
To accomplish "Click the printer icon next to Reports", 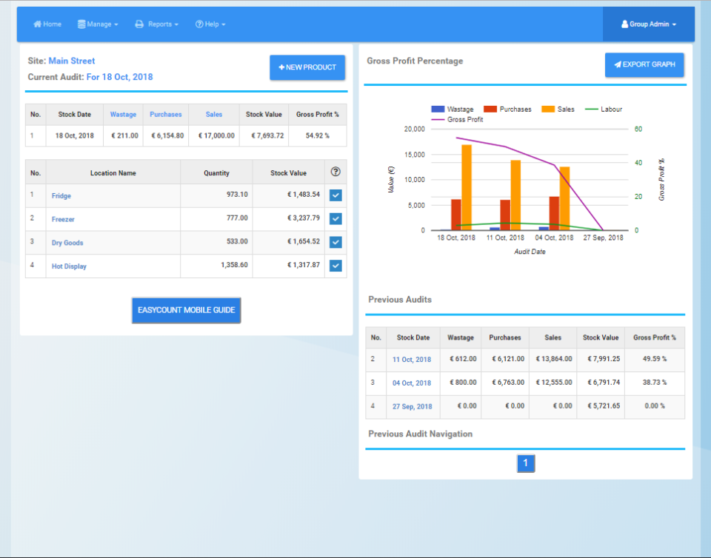I will click(x=139, y=24).
